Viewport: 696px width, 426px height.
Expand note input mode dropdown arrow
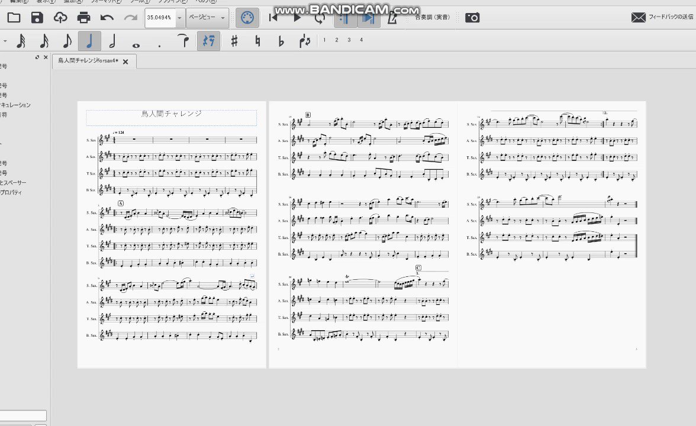pyautogui.click(x=5, y=41)
